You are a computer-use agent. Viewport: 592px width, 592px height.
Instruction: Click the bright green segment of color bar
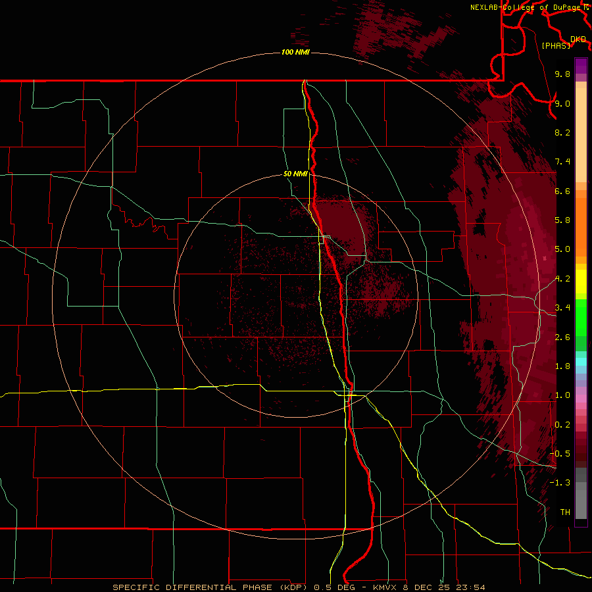coord(581,317)
